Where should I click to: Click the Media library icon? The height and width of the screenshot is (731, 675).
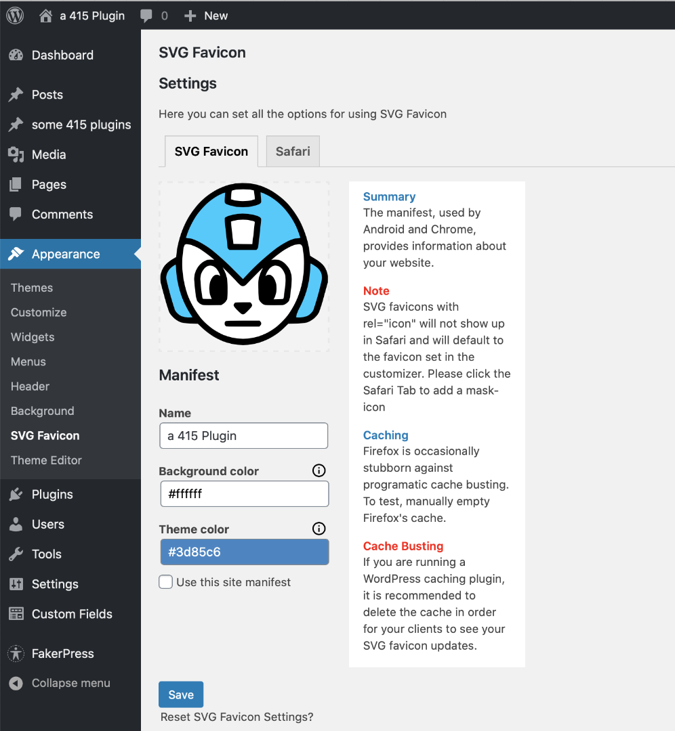[16, 154]
